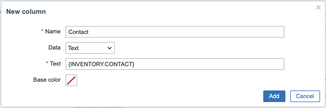Click the Text field label
The image size is (326, 108).
click(55, 64)
